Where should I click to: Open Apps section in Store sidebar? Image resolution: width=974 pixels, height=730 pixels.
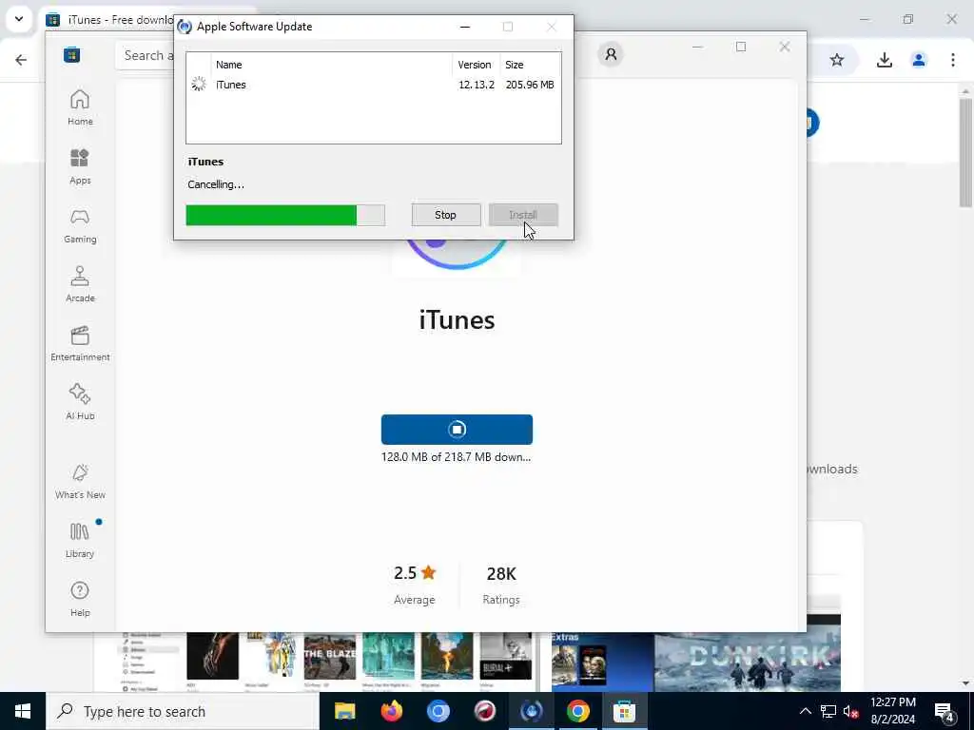(x=80, y=167)
